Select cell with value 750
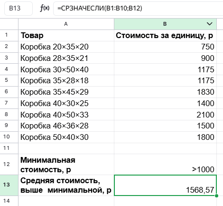Viewport: 223px width, 206px height. (x=165, y=47)
